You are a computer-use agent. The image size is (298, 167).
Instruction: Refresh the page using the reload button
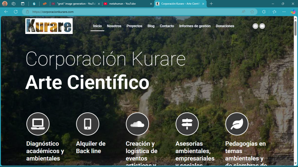[x=15, y=12]
